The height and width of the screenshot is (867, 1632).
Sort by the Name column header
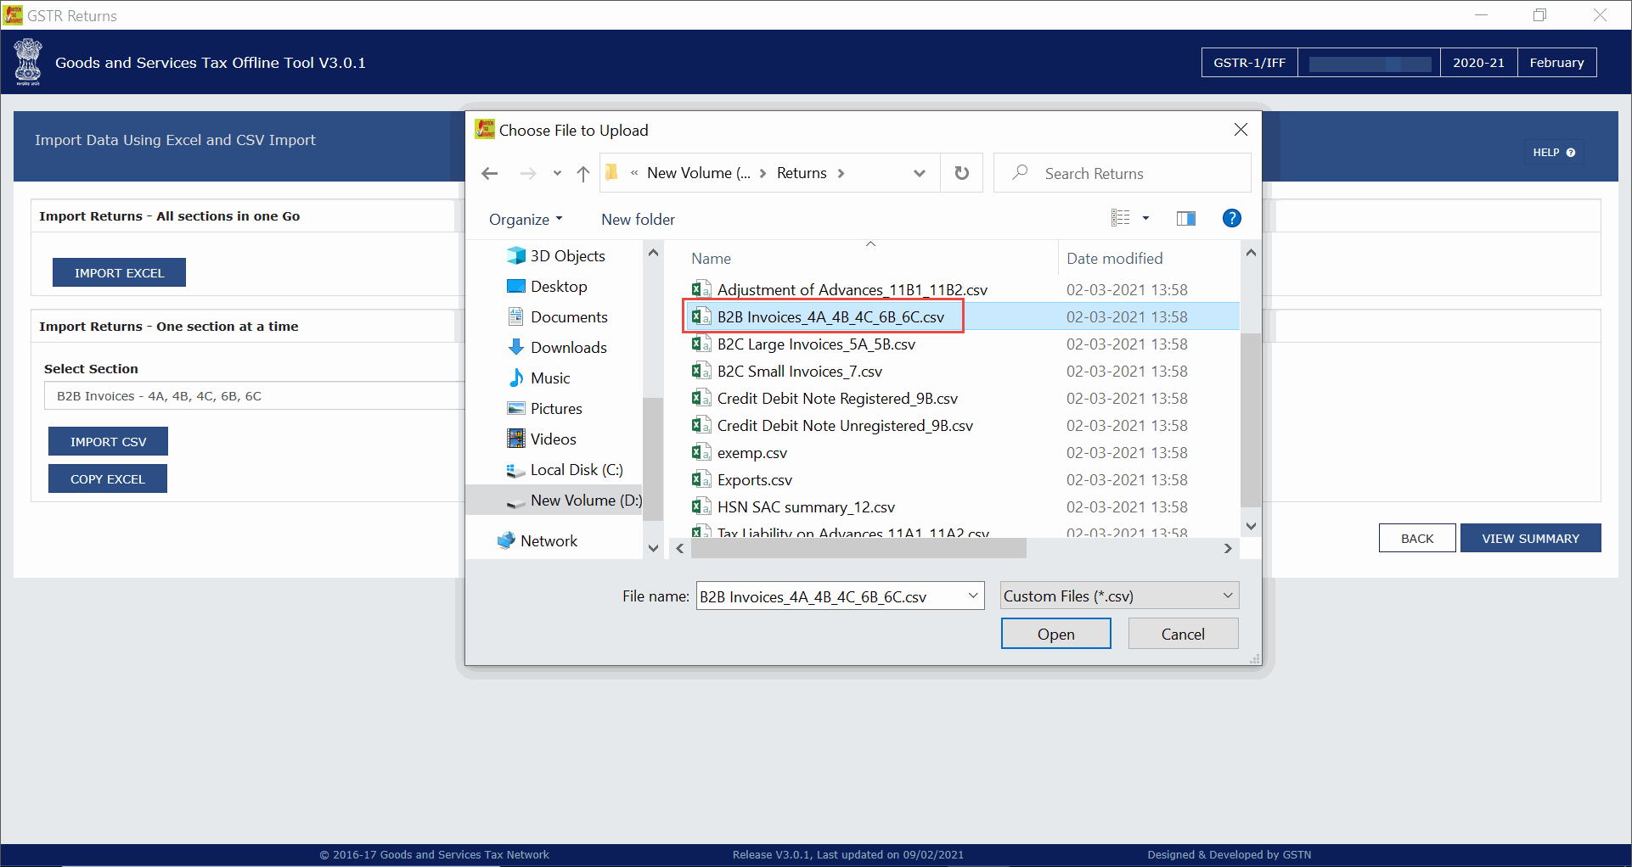(711, 259)
